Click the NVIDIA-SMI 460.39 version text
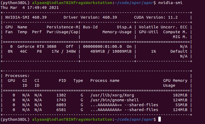 [x=26, y=17]
